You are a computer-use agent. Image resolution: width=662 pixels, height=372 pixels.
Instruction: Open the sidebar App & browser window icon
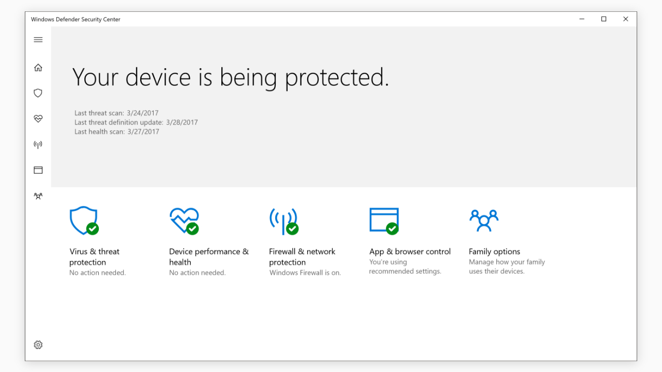point(38,170)
